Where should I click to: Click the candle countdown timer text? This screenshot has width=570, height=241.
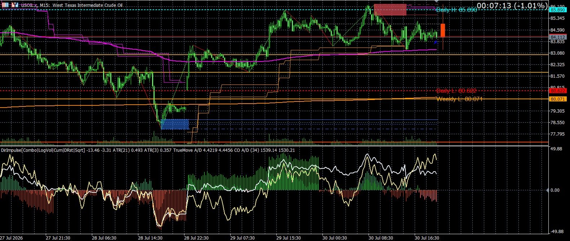[511, 6]
